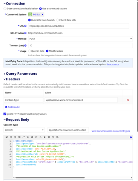Click the magic wand format icon in editor toolbar
Screen dimensions: 138x181
coord(6,137)
